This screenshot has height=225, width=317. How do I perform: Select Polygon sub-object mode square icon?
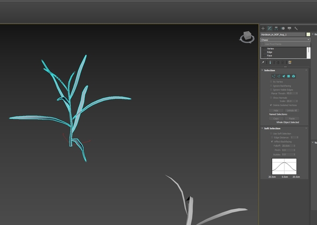tap(289, 76)
